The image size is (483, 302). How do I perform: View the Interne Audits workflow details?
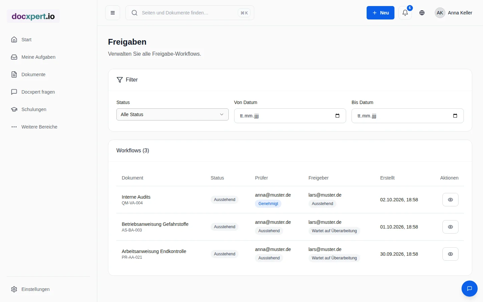coord(450,200)
